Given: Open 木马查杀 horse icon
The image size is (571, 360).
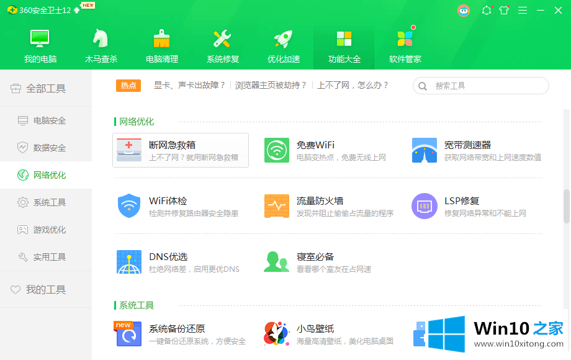Looking at the screenshot, I should pyautogui.click(x=101, y=38).
